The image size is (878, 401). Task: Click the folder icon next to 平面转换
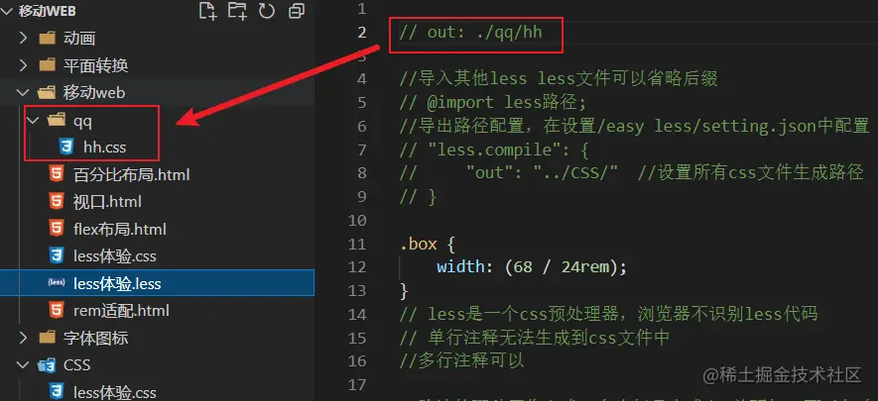click(48, 65)
